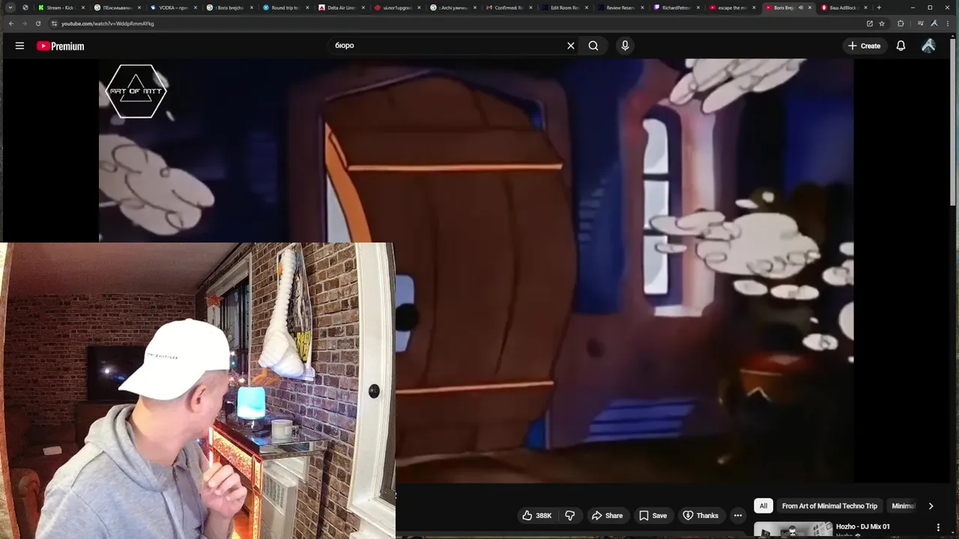Start voice search with microphone
959x539 pixels.
[625, 46]
